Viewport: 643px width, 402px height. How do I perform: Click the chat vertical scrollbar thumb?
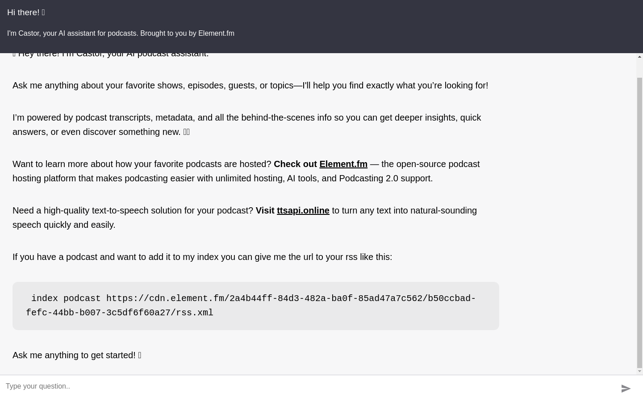pos(639,222)
